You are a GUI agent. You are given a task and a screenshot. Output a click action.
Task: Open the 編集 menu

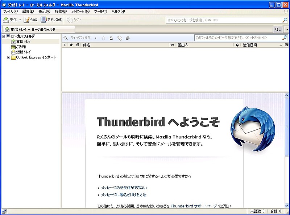[x=28, y=12]
